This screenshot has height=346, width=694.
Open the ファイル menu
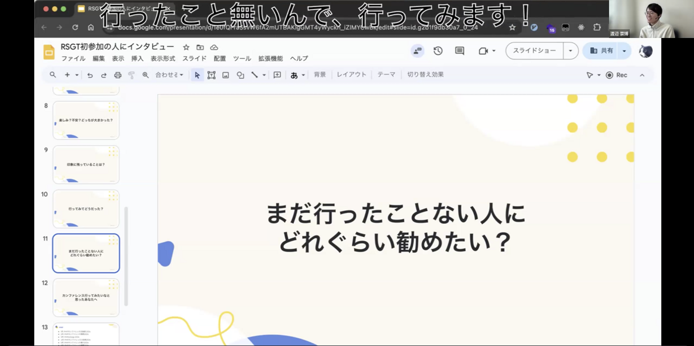73,59
